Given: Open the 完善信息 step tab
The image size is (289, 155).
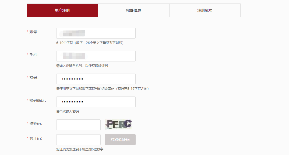Looking at the screenshot, I should (x=133, y=10).
